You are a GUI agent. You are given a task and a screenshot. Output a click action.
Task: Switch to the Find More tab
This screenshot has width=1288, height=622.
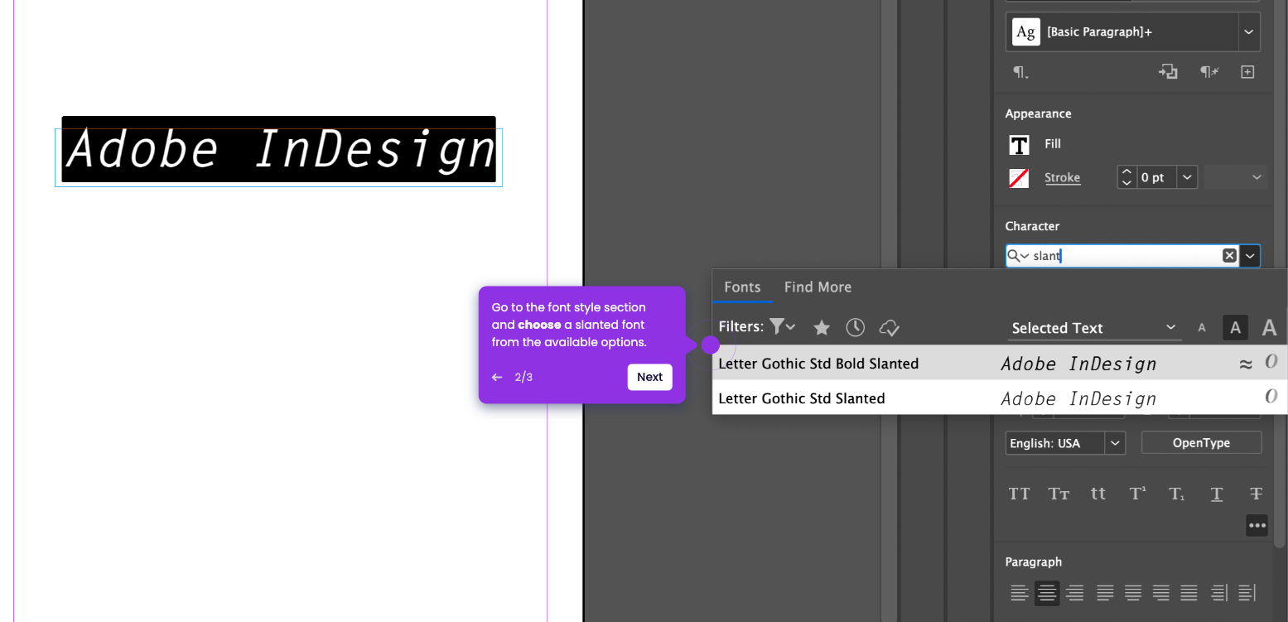[818, 287]
